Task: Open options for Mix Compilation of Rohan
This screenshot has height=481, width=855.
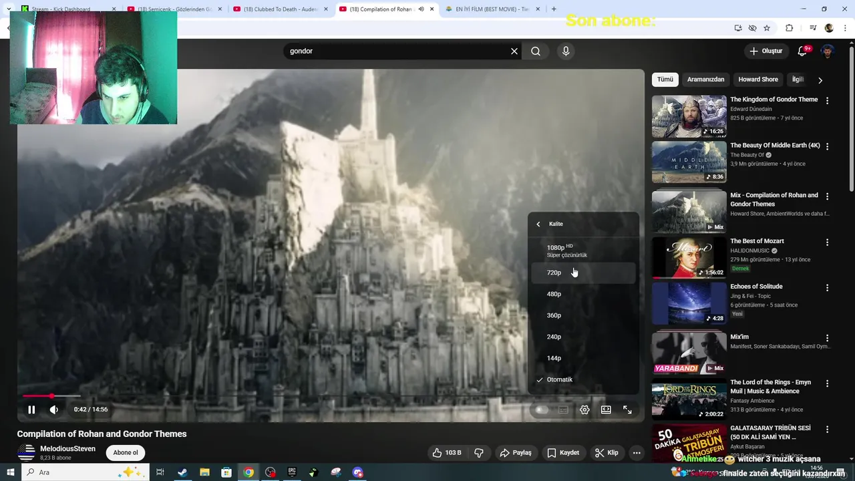Action: click(827, 196)
